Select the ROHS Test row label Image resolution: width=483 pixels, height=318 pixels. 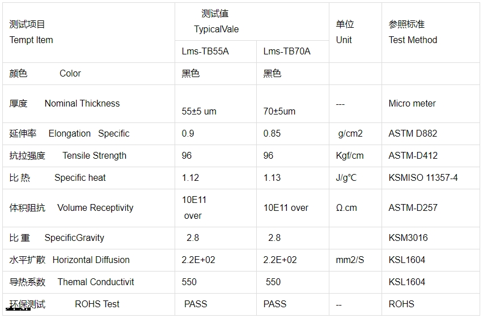[97, 304]
